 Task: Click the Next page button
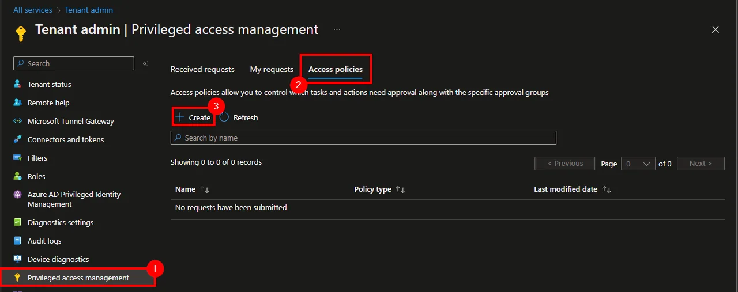[x=701, y=164]
